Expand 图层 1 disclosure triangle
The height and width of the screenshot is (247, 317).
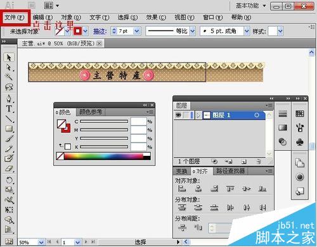click(198, 115)
